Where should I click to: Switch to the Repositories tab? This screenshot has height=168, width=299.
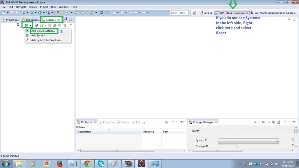(x=30, y=20)
